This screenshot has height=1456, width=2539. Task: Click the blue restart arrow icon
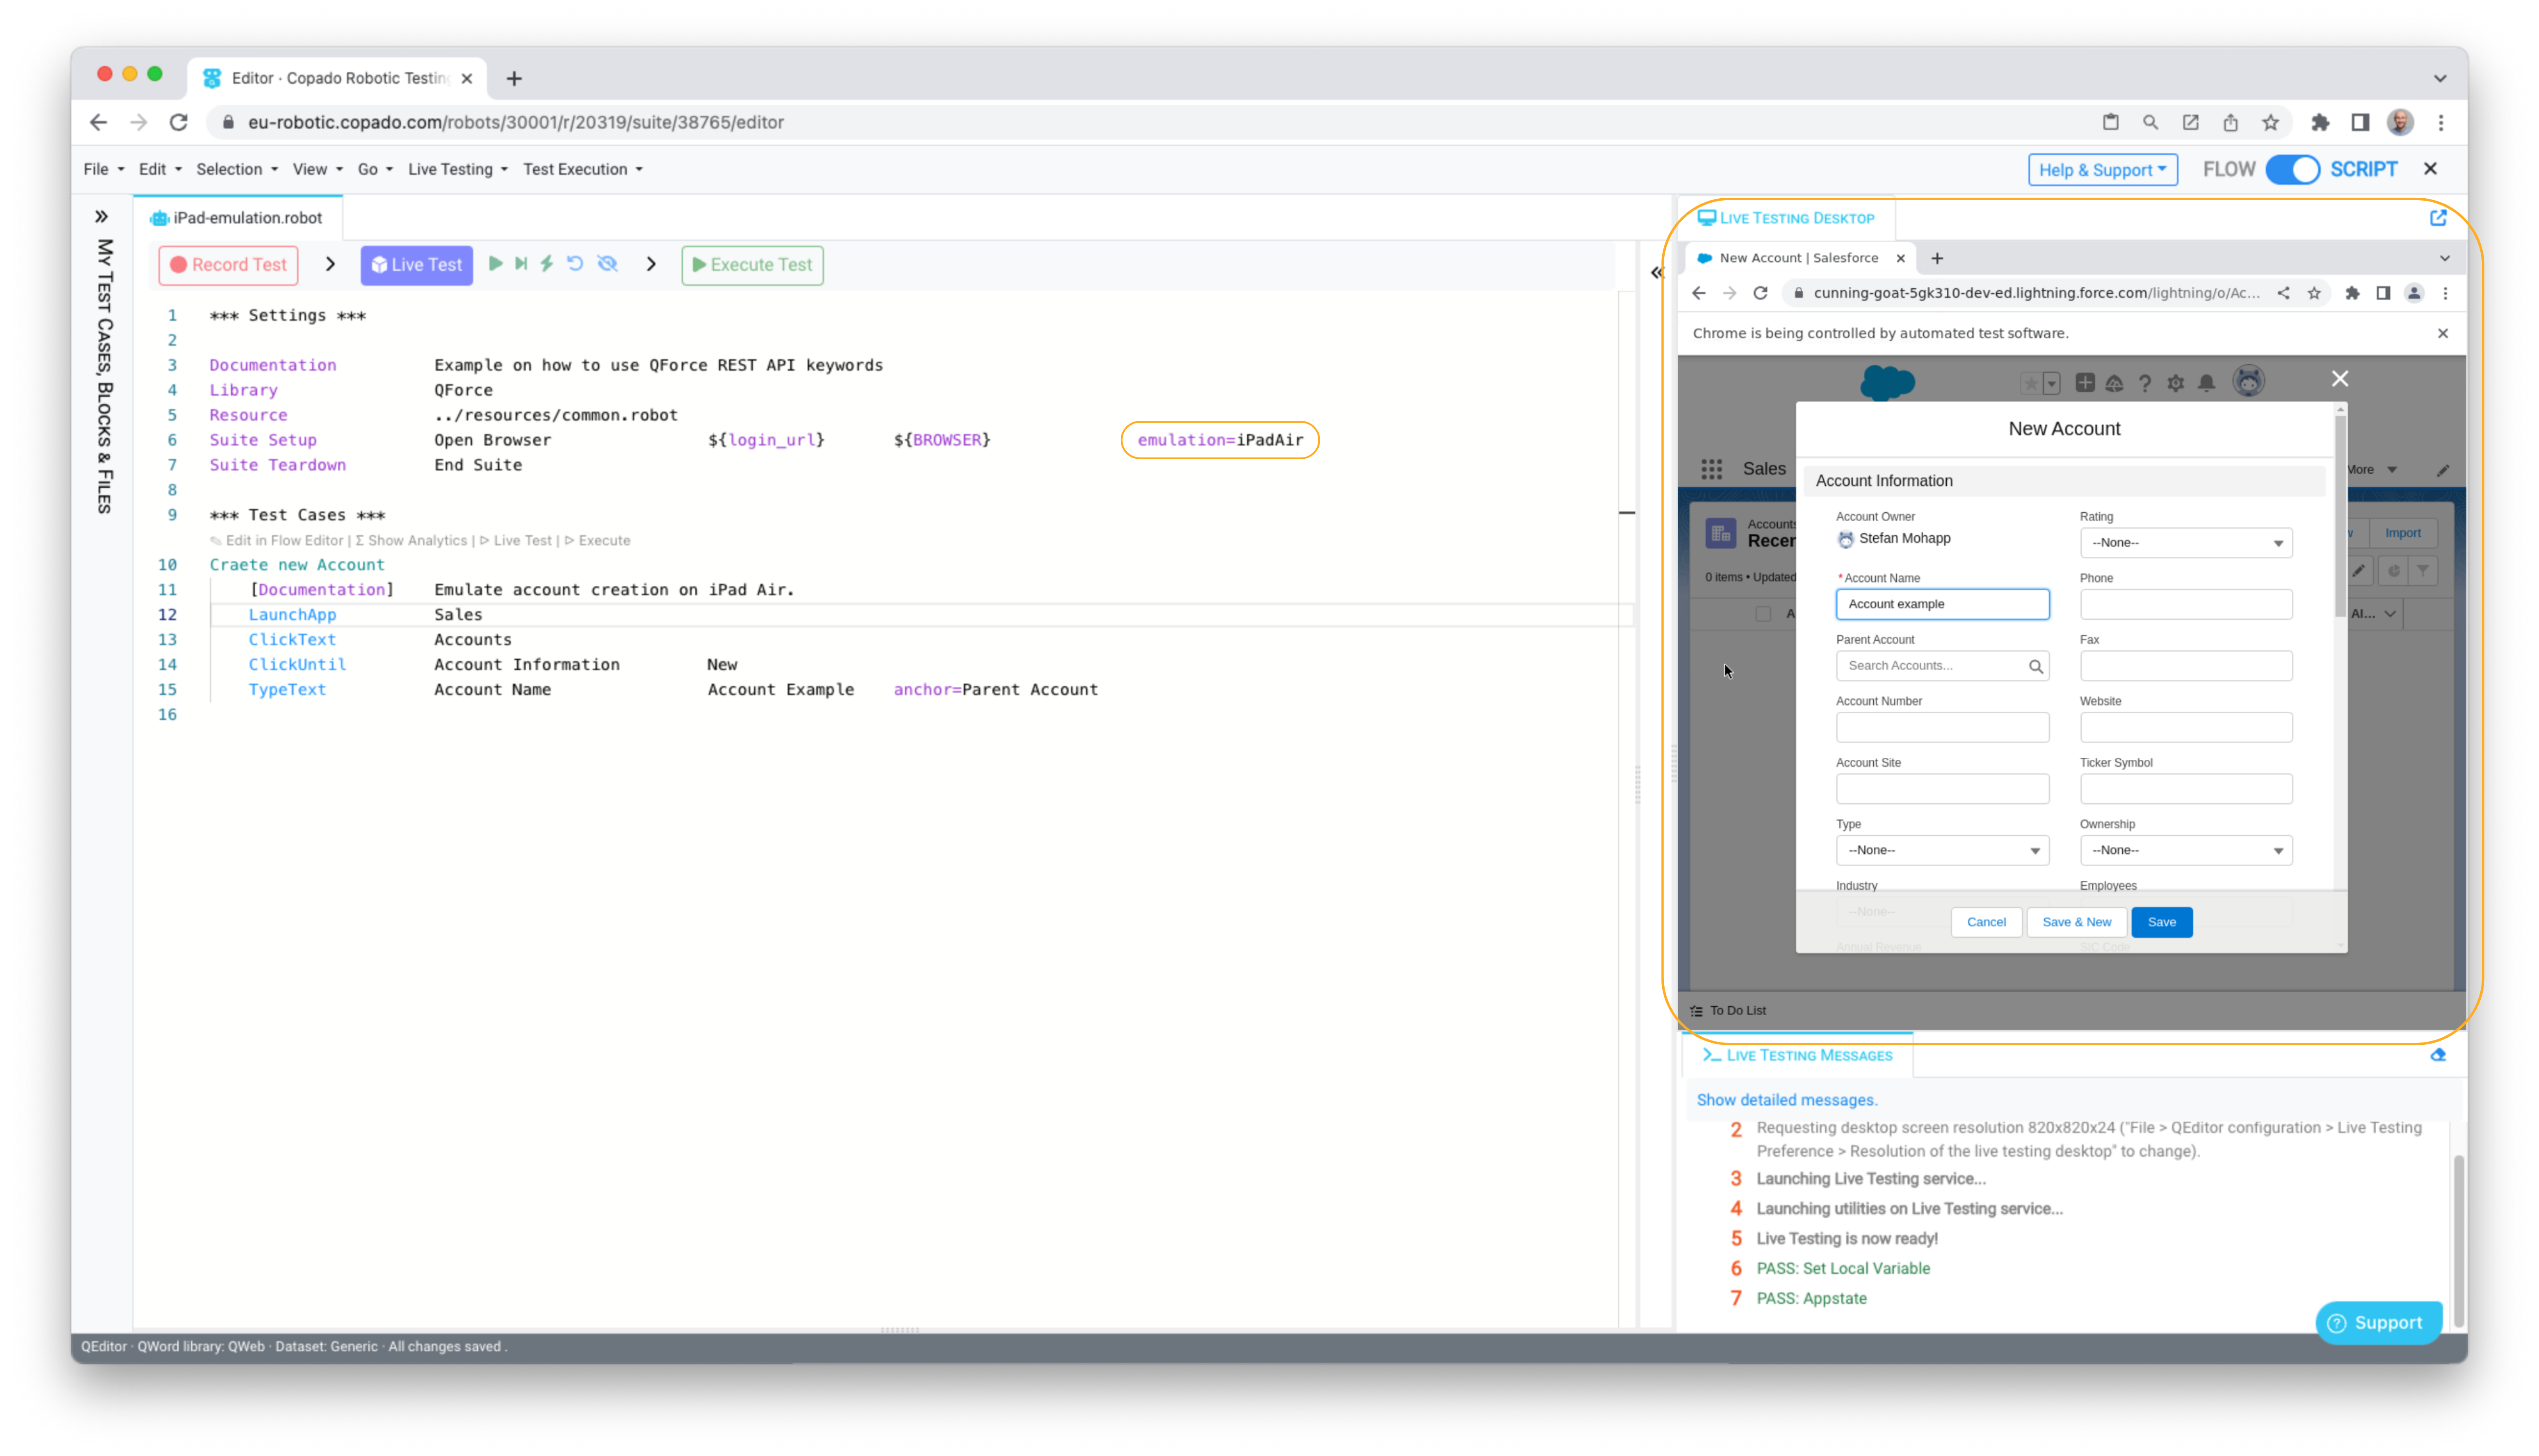(575, 264)
